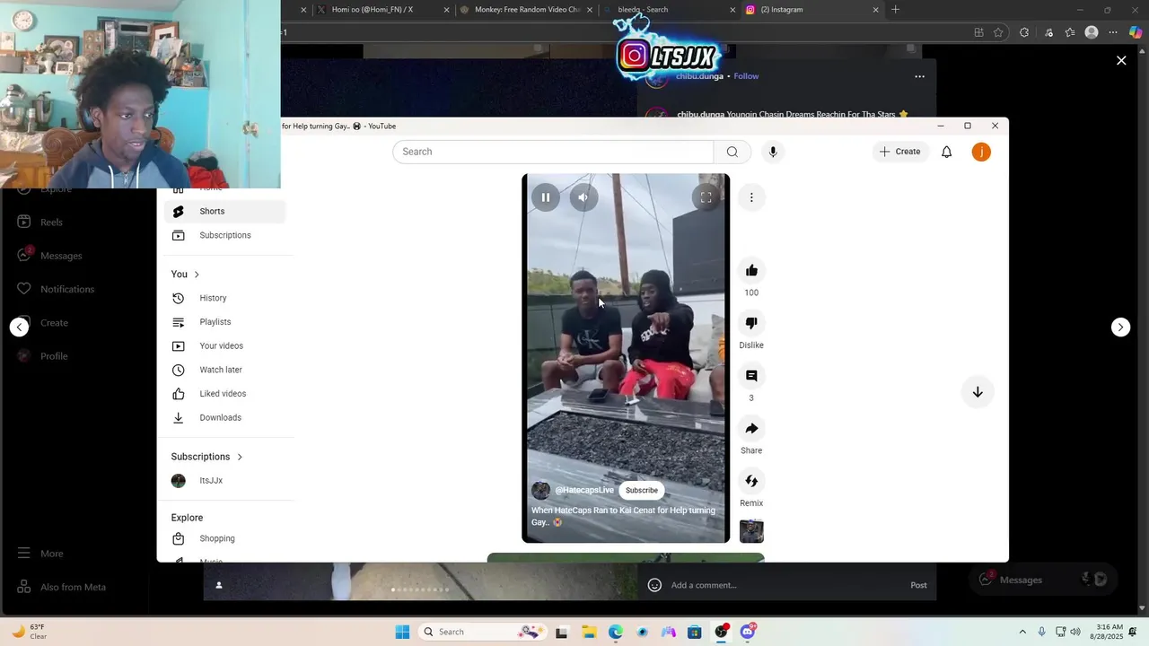The image size is (1149, 646).
Task: Go to next Short with down arrow
Action: click(x=978, y=392)
